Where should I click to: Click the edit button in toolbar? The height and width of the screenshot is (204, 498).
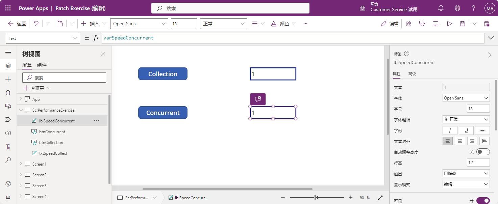pyautogui.click(x=390, y=24)
